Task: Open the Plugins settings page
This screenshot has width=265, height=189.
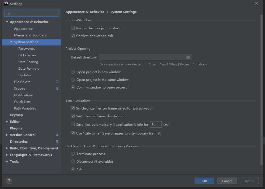Action: 16,128
